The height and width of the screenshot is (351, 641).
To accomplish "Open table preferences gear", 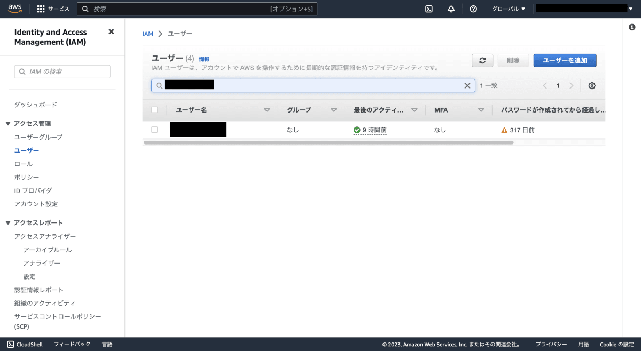I will coord(592,85).
